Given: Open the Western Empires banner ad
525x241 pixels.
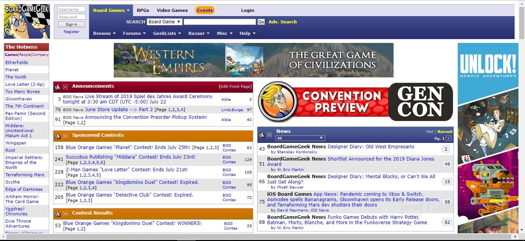Looking at the screenshot, I should tap(254, 60).
